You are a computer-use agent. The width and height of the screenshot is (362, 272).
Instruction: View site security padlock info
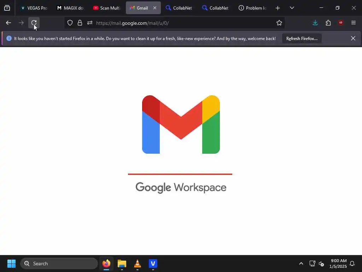point(80,23)
